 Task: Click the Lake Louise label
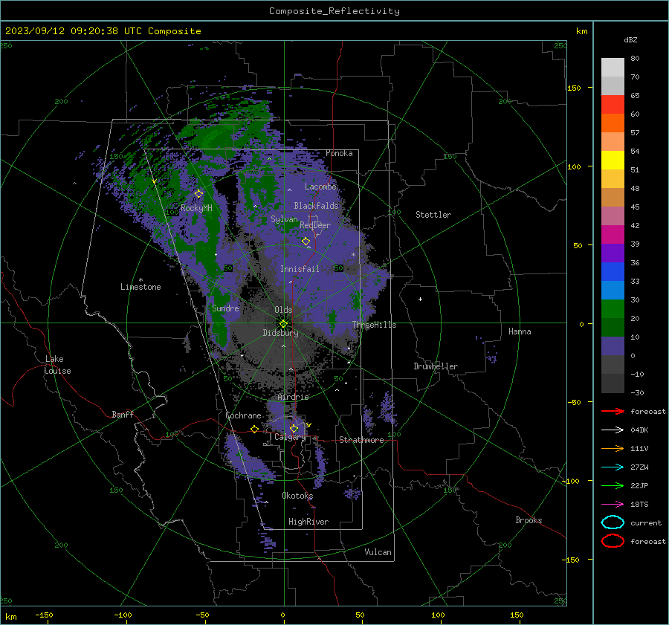pos(57,365)
